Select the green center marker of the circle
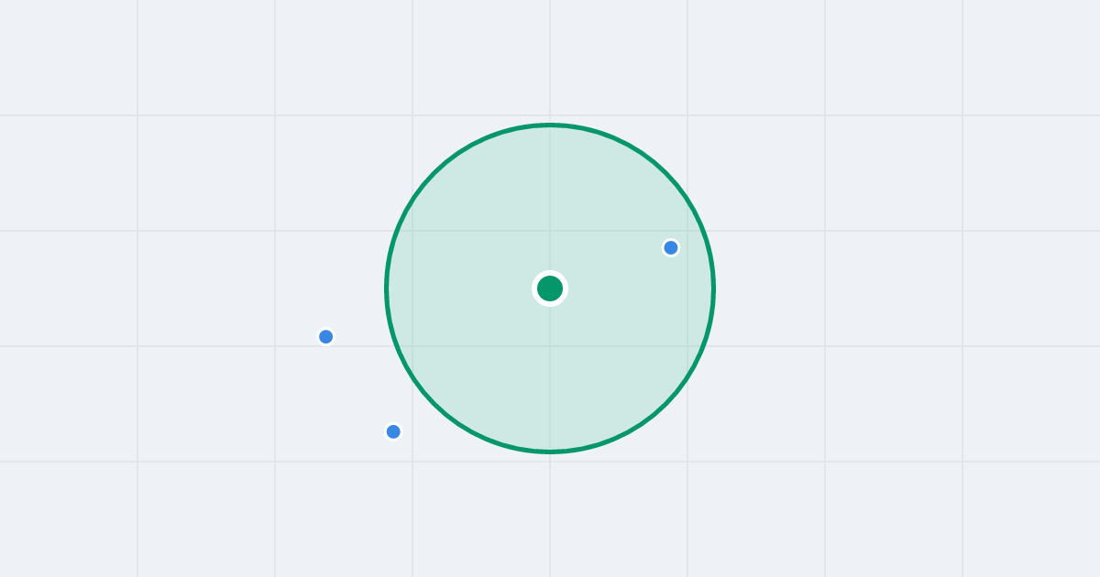 tap(550, 288)
